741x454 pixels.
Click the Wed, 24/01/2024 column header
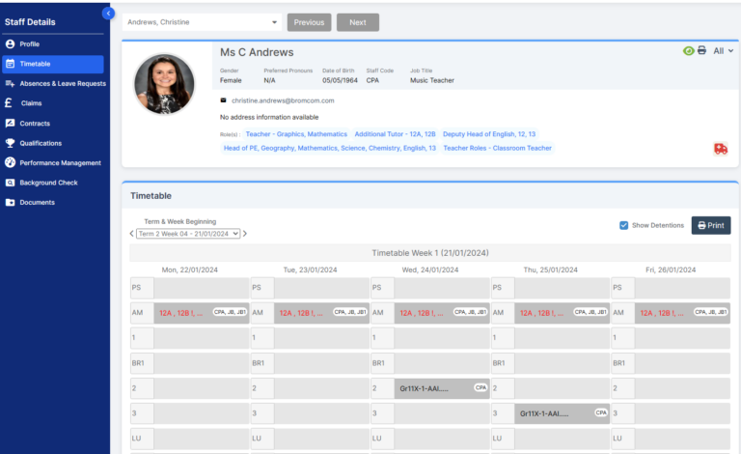click(430, 270)
